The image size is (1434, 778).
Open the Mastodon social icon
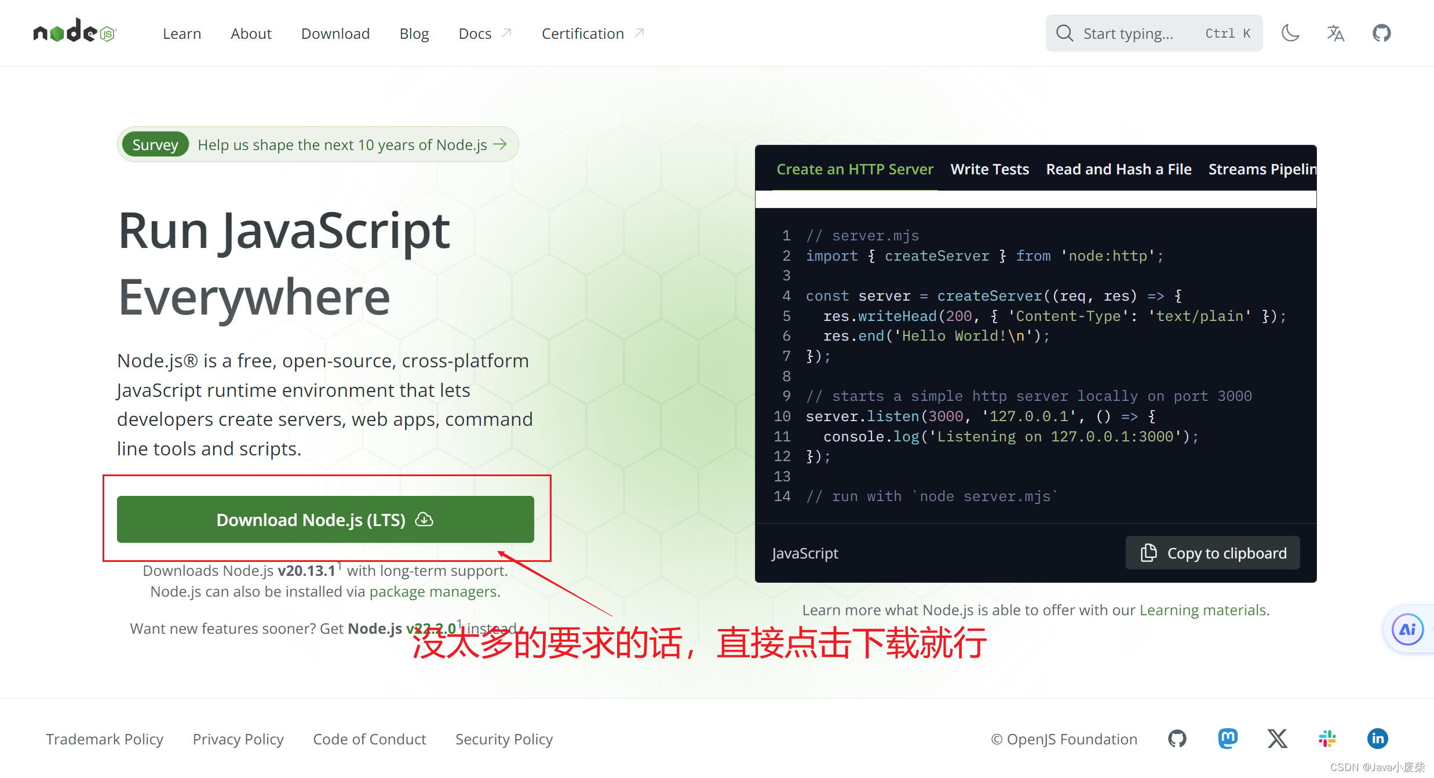coord(1227,739)
